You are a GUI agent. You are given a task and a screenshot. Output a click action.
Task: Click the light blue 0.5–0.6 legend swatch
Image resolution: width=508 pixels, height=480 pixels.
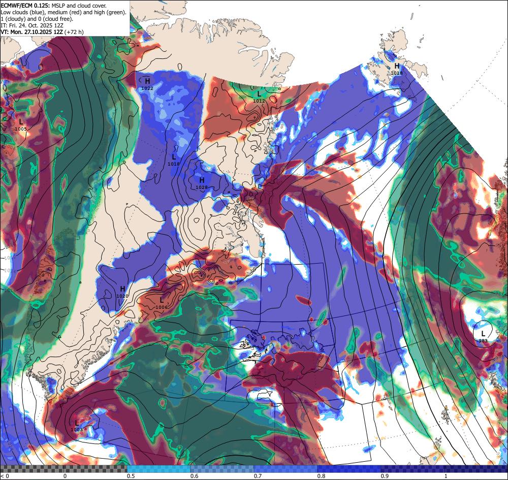tap(158, 469)
